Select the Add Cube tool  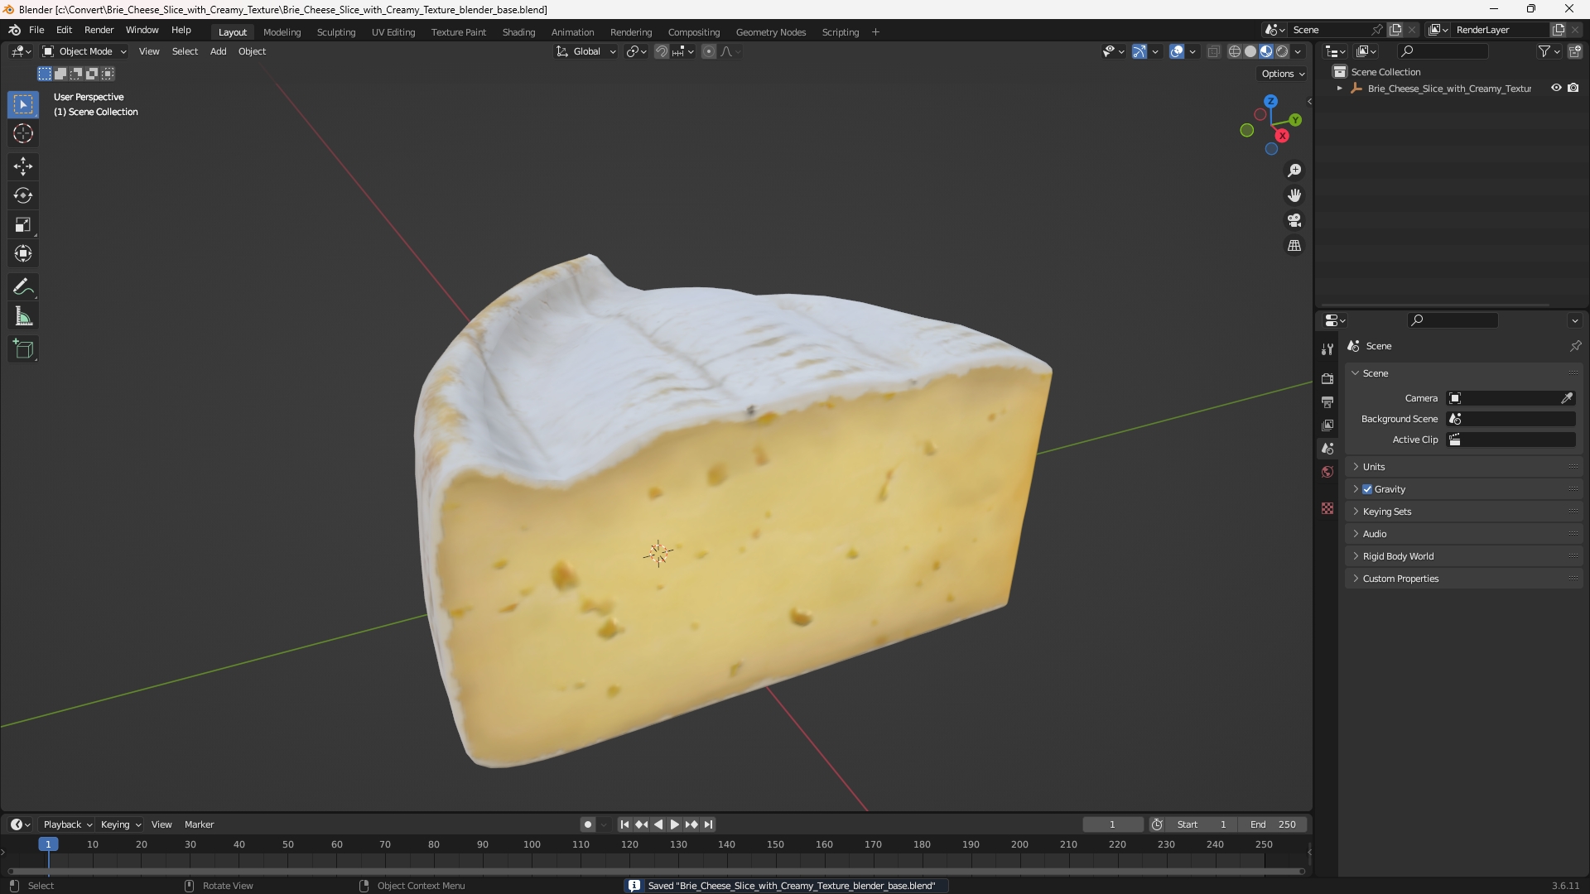tap(23, 349)
